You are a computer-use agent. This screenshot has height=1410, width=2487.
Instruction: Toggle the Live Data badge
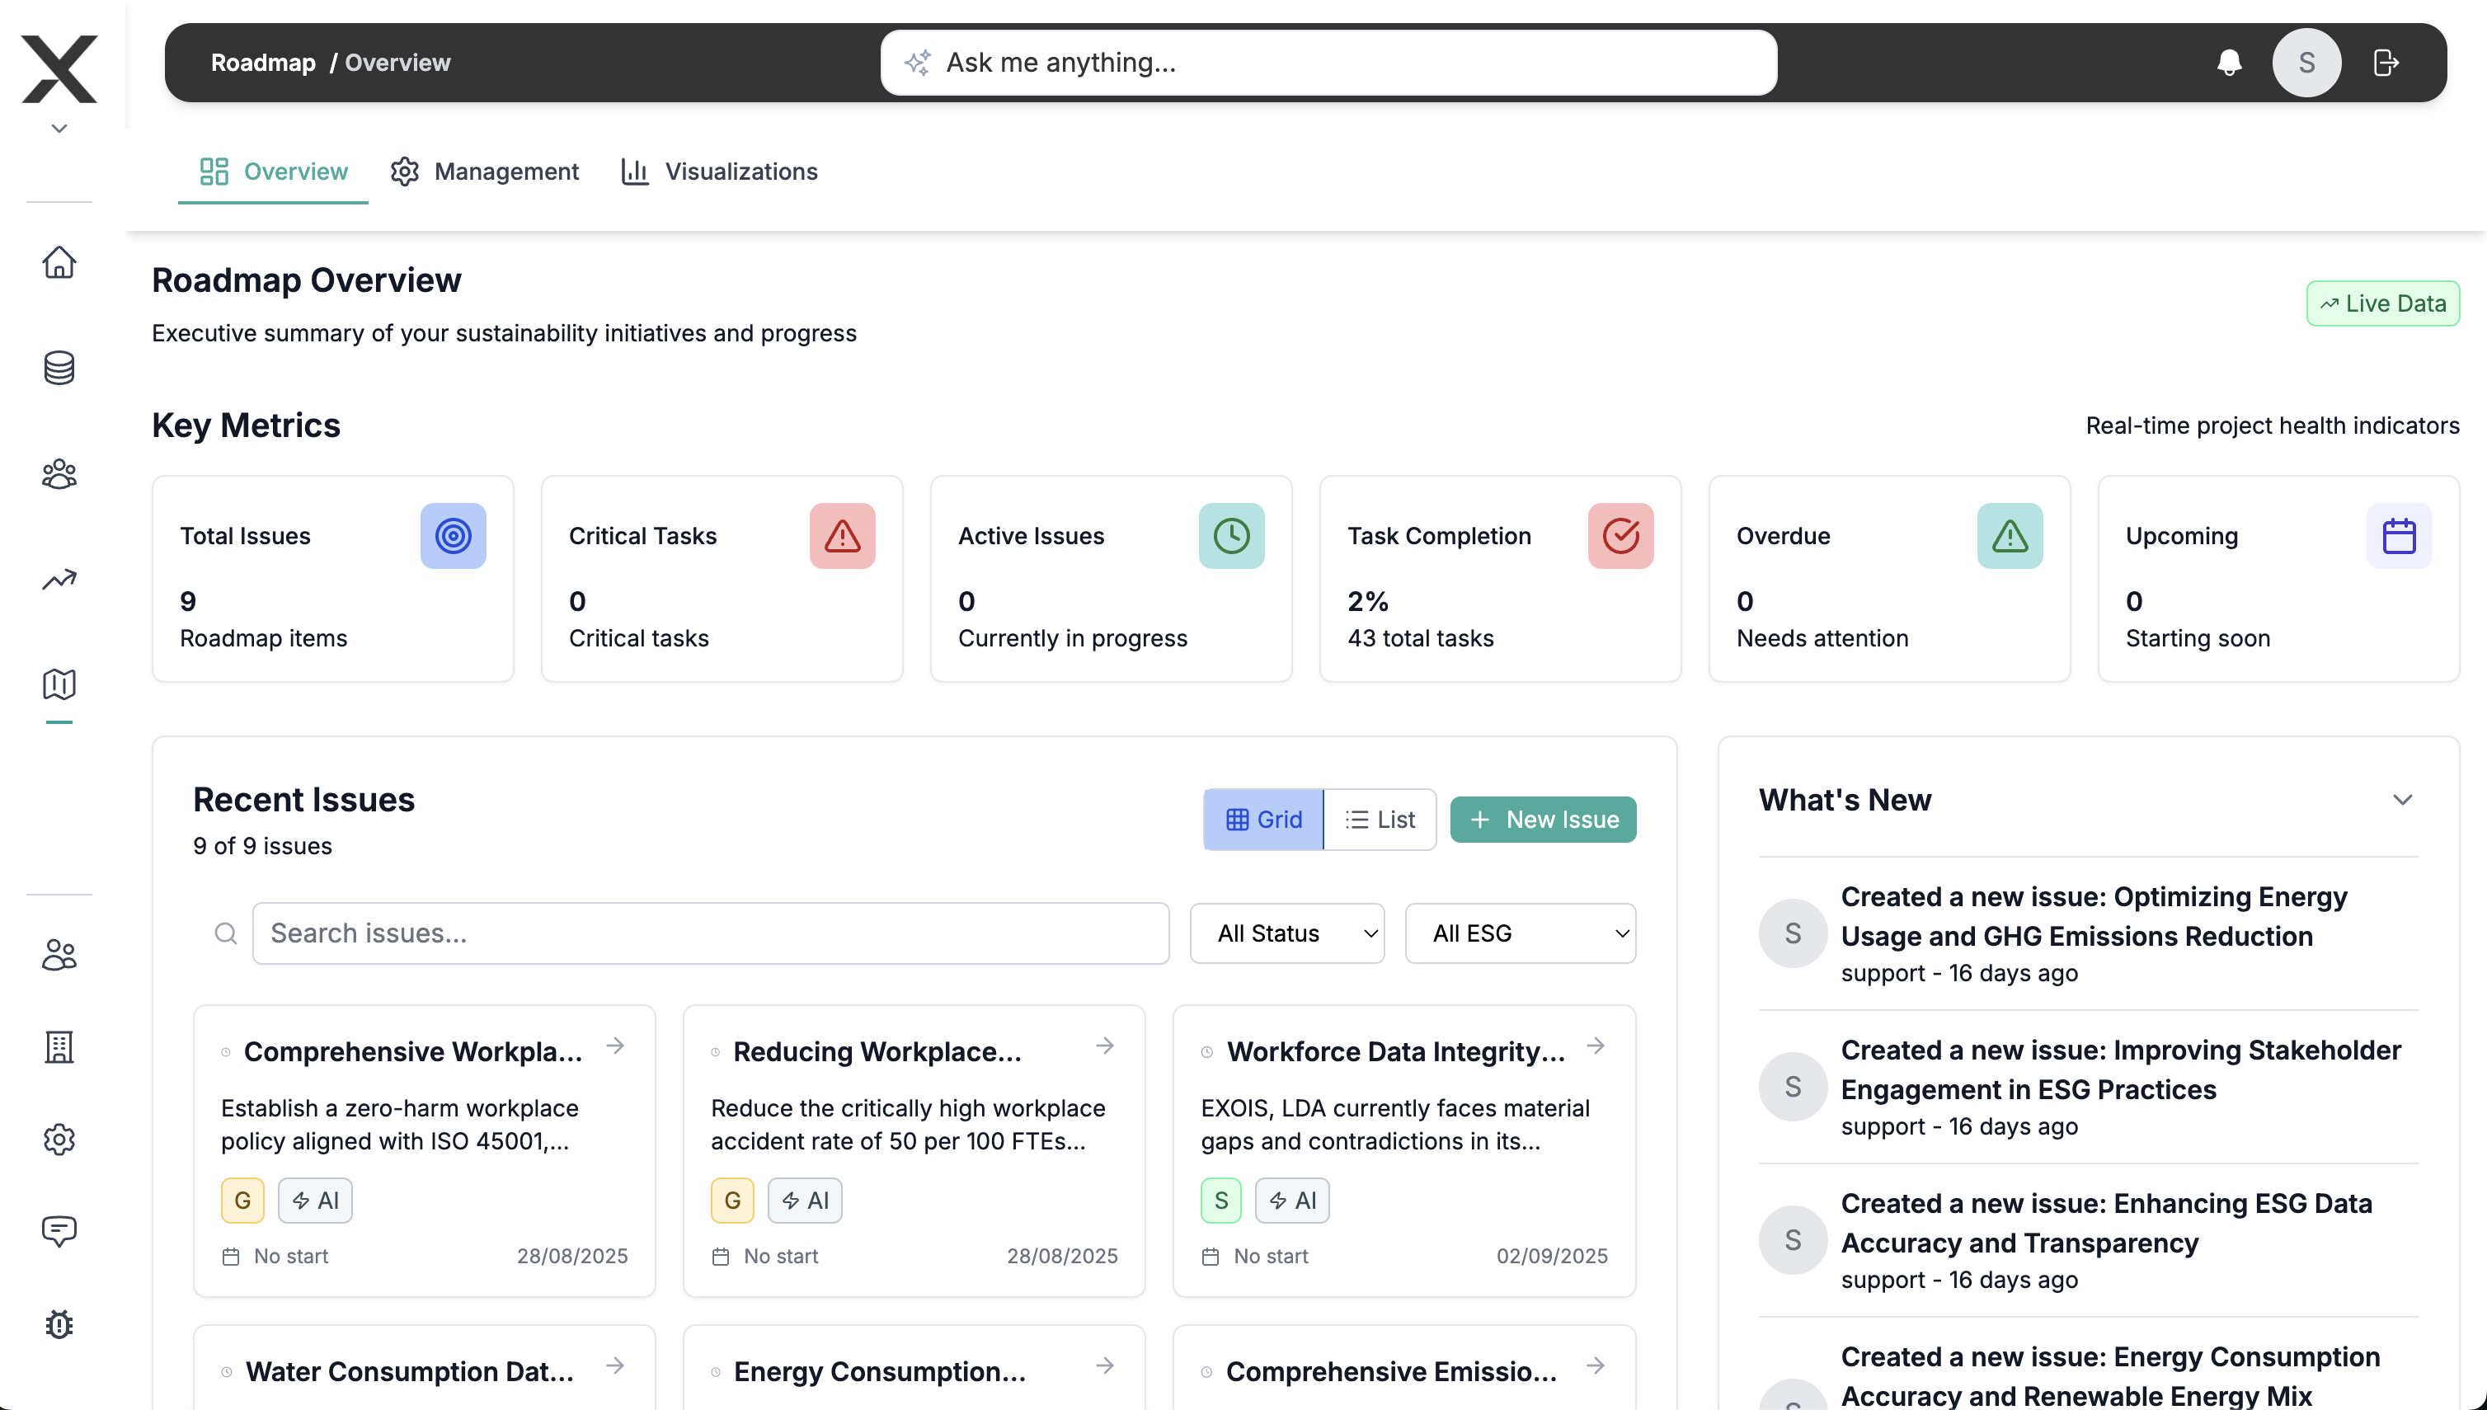pos(2381,303)
